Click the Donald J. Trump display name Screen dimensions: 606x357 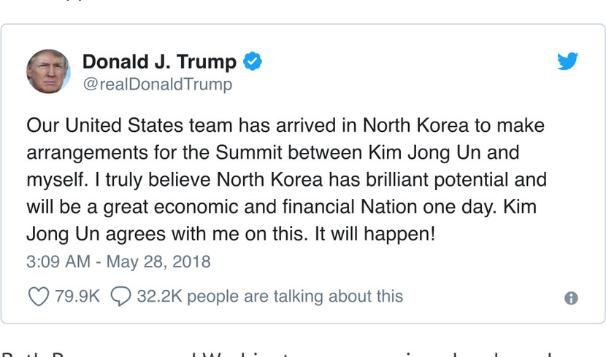click(x=159, y=62)
